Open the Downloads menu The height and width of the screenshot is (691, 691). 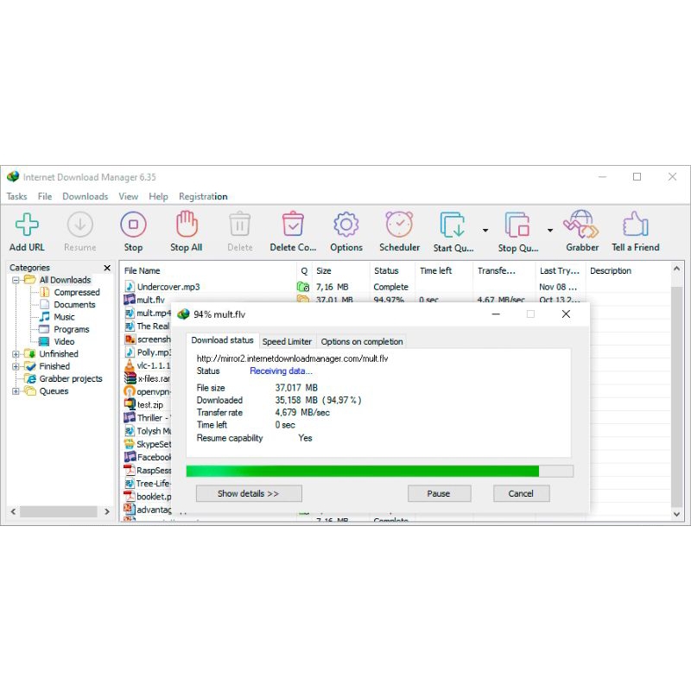(85, 196)
